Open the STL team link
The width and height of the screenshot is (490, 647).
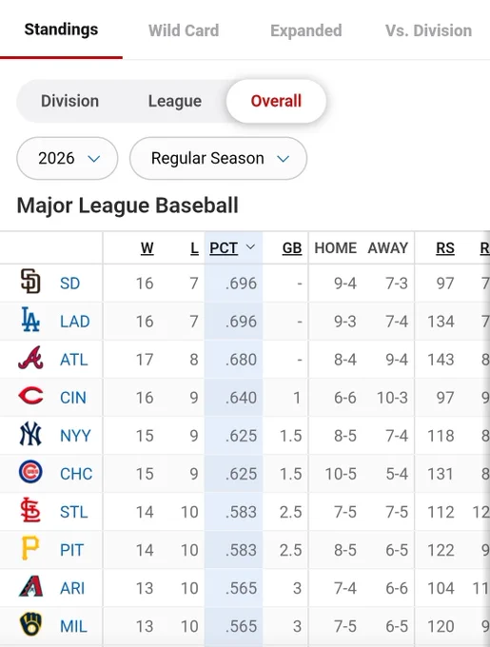tap(74, 512)
